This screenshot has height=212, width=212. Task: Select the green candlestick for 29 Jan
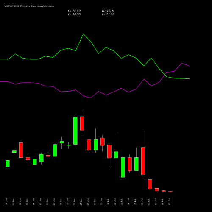[x=96, y=145]
